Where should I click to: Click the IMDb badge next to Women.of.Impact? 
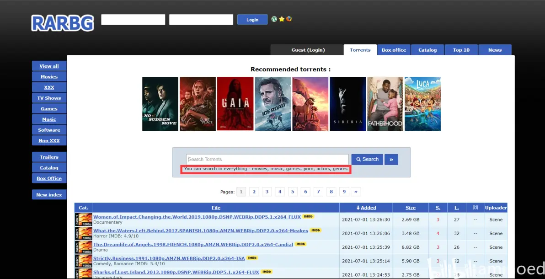[x=308, y=216]
